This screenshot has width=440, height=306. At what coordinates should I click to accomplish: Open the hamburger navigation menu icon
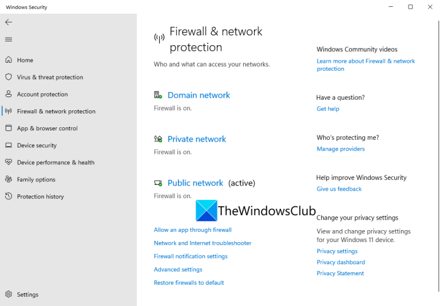[9, 40]
